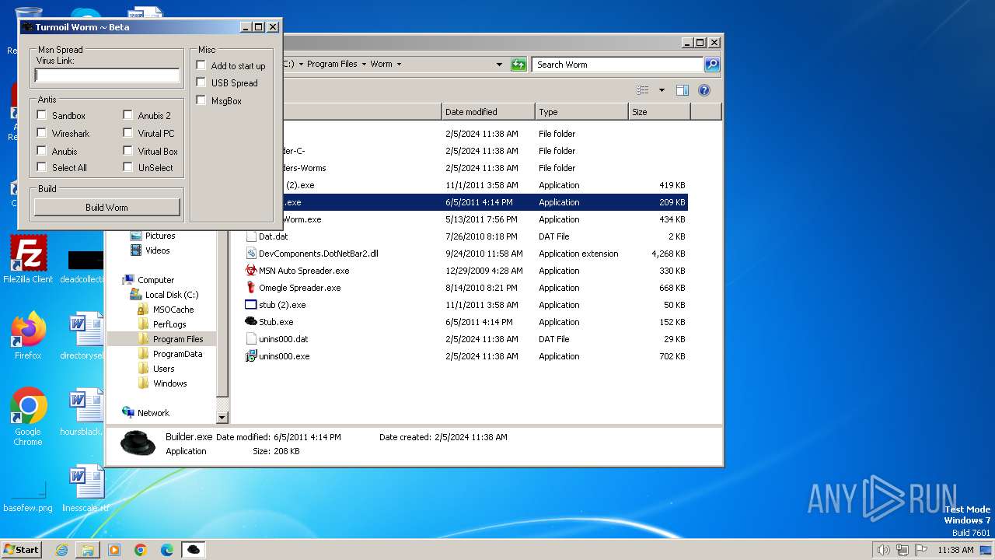Check the Sandbox anti option
Image resolution: width=995 pixels, height=560 pixels.
[42, 115]
